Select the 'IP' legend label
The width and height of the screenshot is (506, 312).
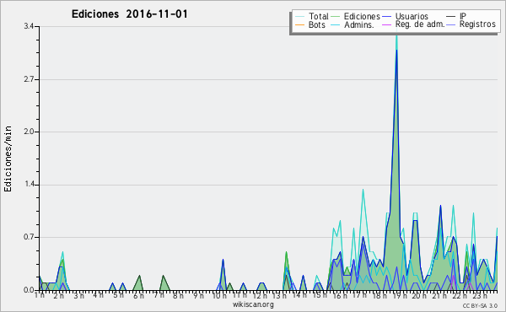tap(463, 16)
